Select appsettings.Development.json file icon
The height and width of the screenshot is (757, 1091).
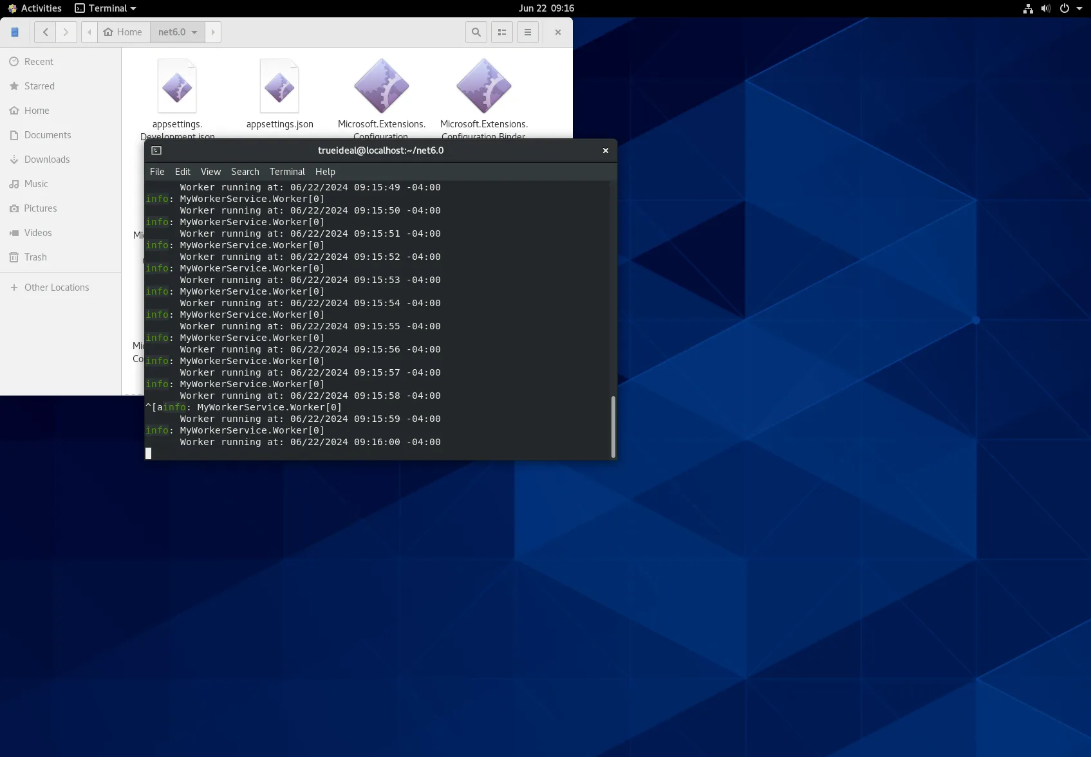point(177,86)
